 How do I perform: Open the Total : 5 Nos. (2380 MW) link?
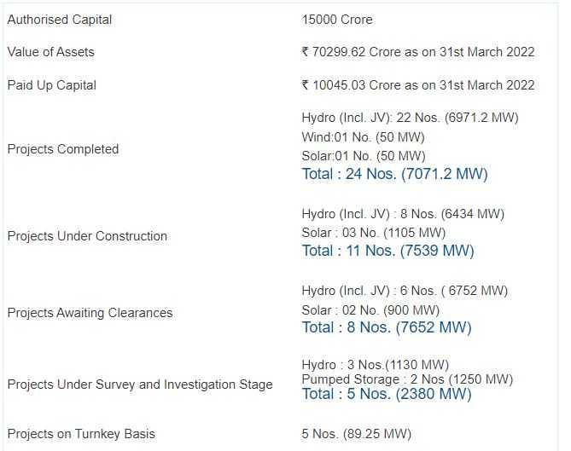pyautogui.click(x=387, y=394)
